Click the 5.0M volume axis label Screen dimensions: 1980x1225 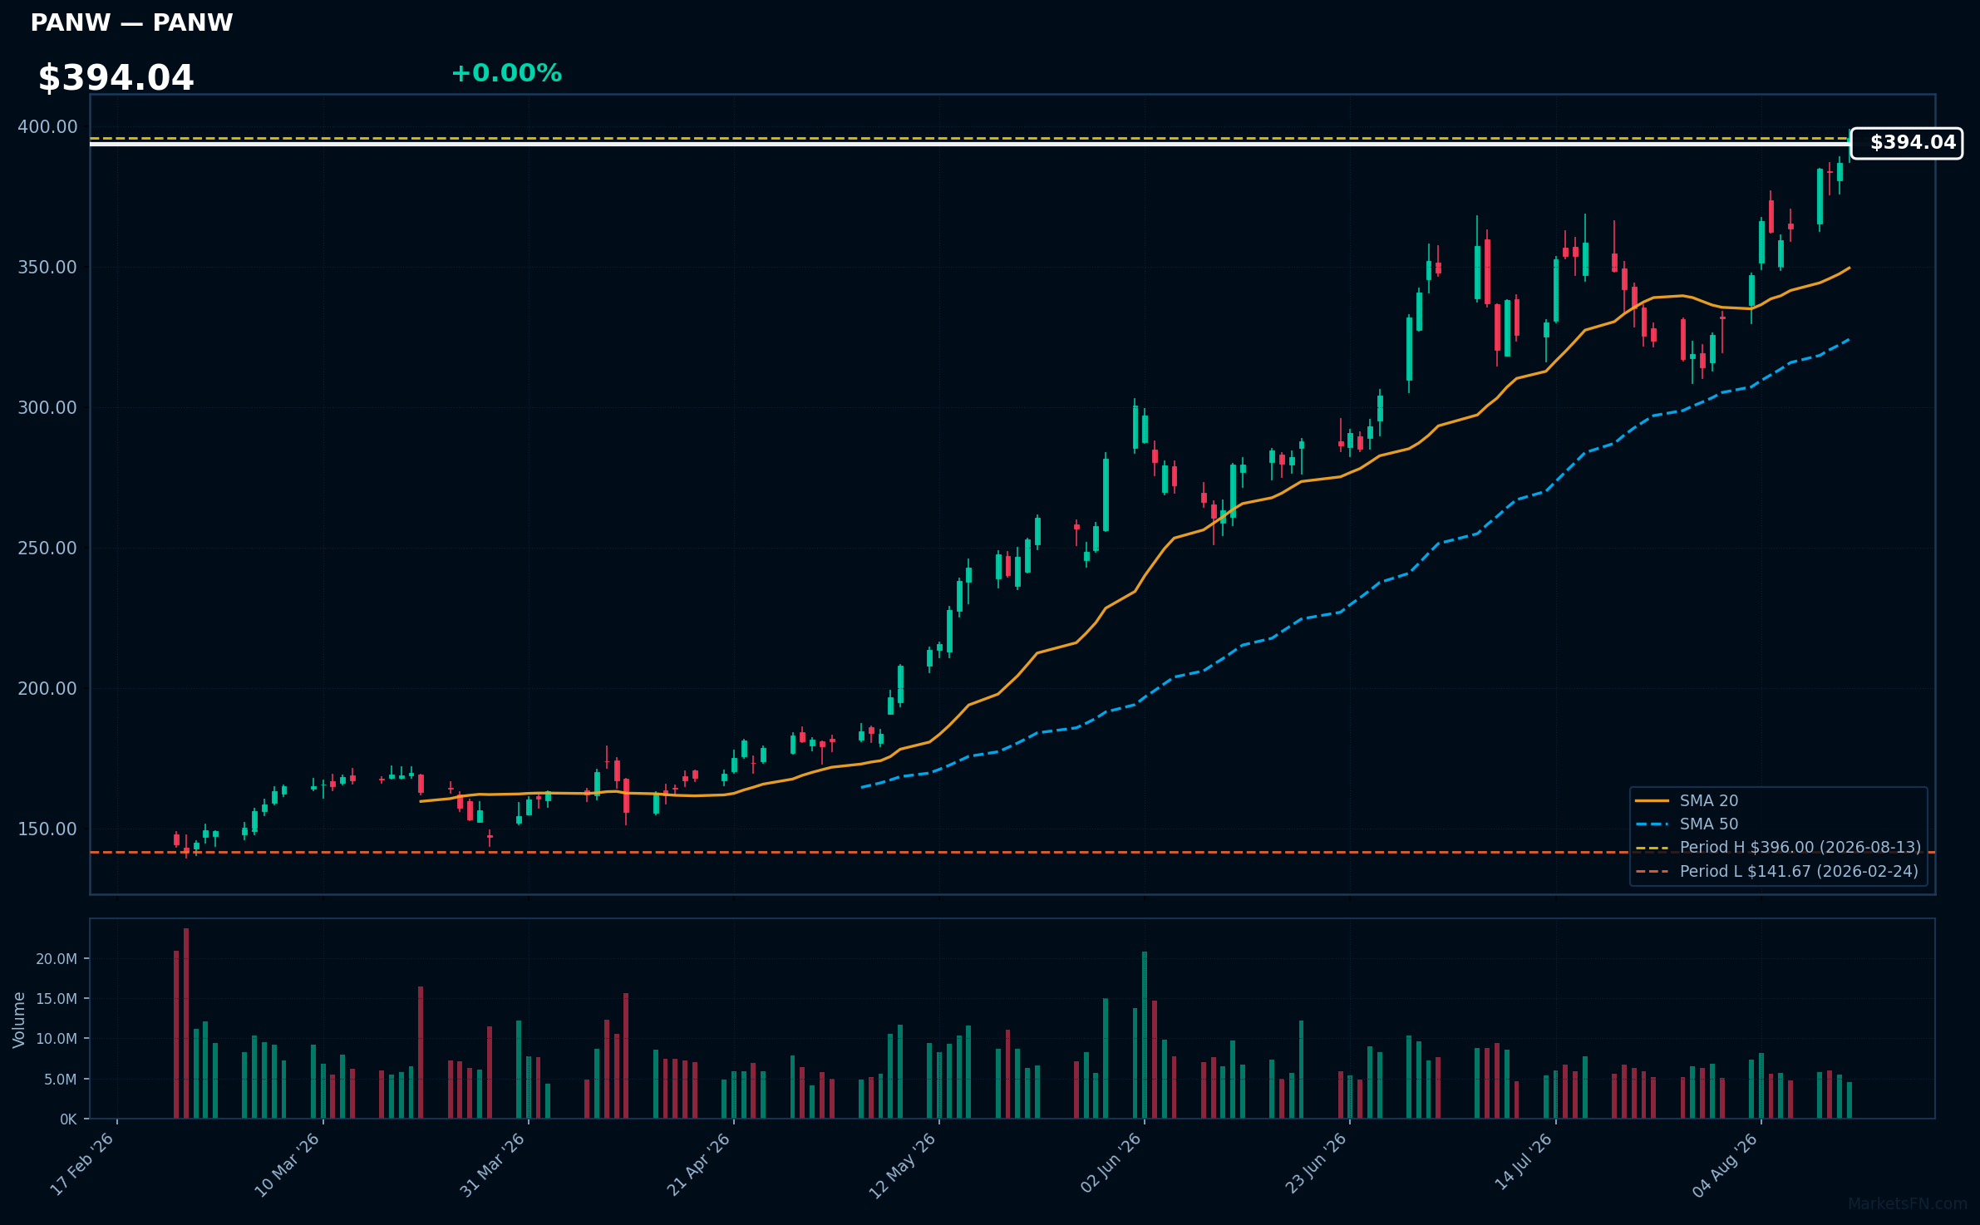coord(61,1080)
